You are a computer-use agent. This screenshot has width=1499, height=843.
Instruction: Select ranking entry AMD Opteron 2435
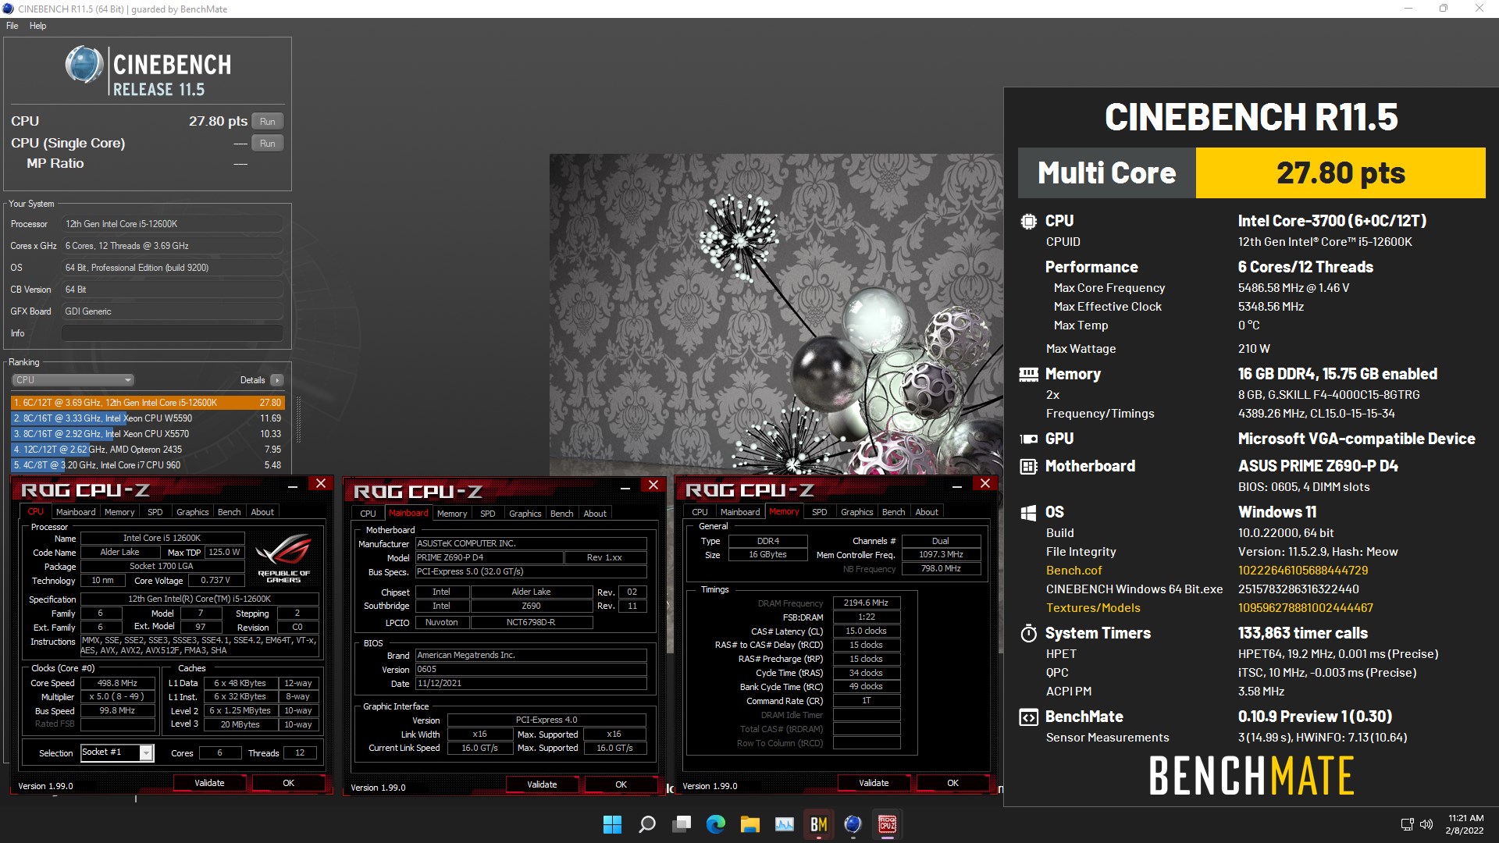(x=148, y=450)
